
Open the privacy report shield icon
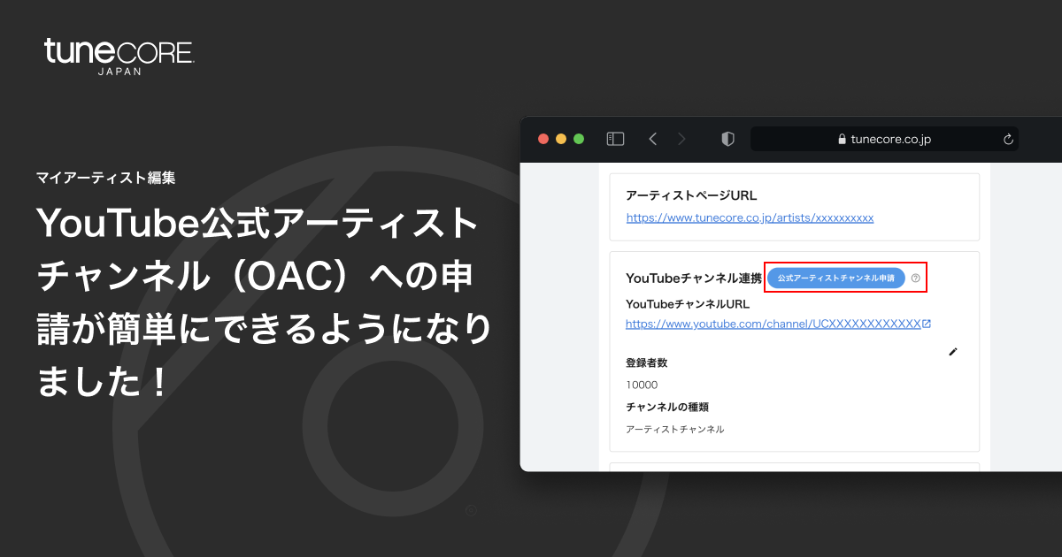pos(727,139)
